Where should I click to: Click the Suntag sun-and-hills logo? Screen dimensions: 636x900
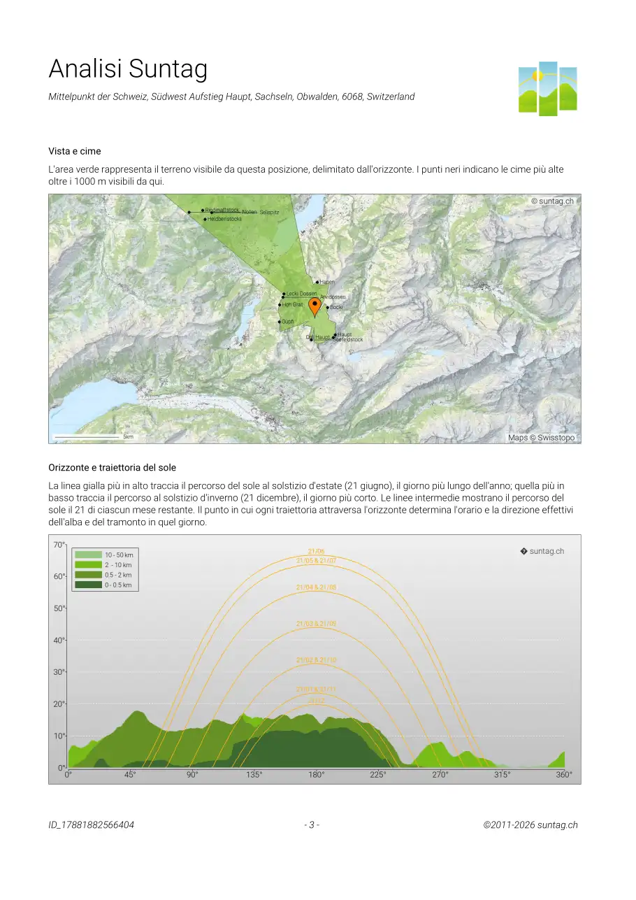click(547, 88)
